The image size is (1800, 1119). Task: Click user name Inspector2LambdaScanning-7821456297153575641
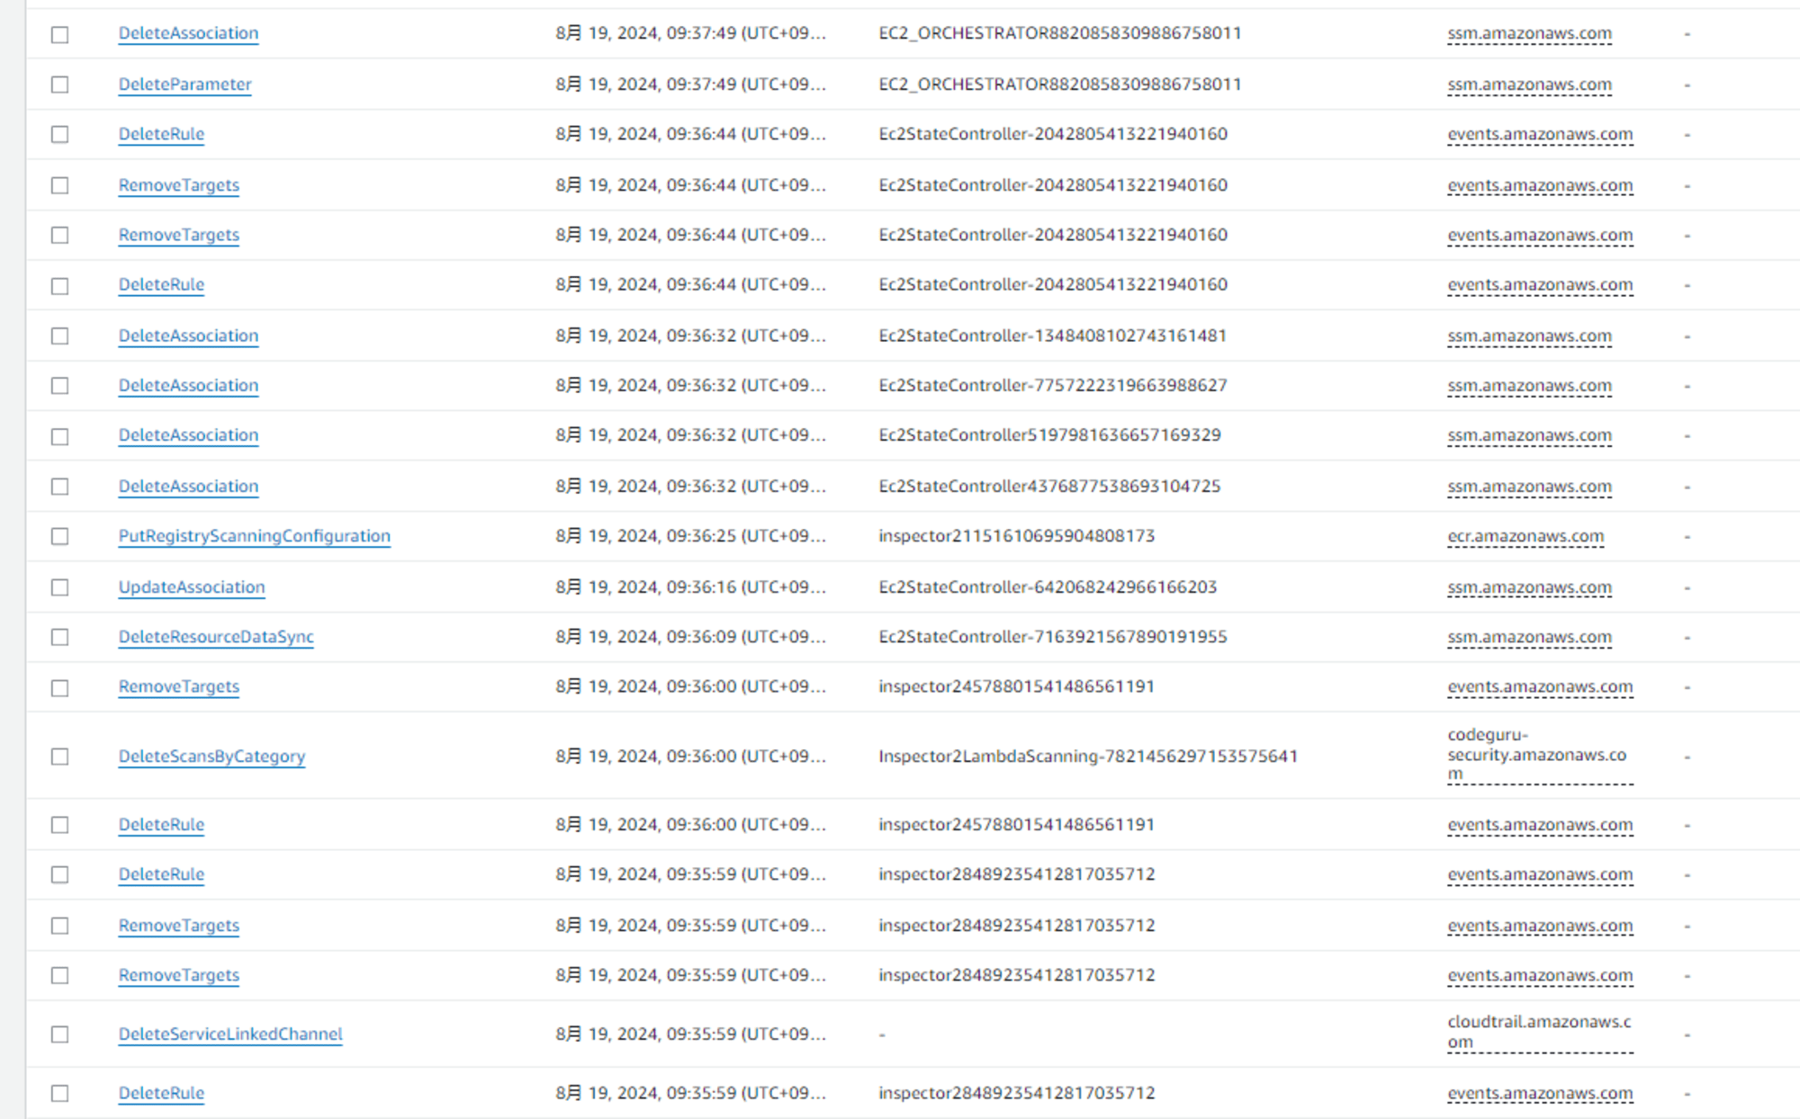point(1088,756)
